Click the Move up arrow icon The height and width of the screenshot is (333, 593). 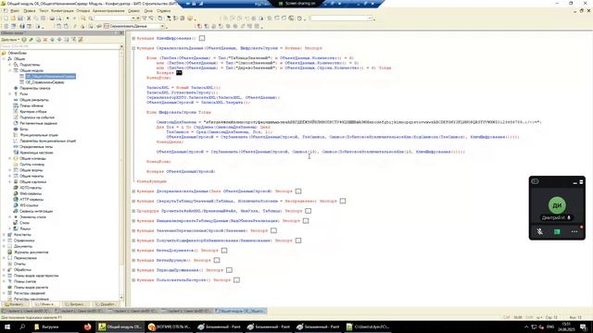pyautogui.click(x=53, y=40)
